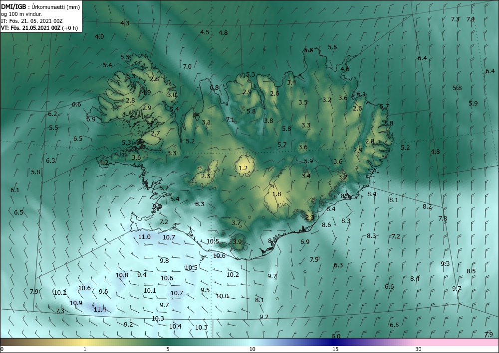Click the 4.2 value on west peninsula

click(104, 163)
